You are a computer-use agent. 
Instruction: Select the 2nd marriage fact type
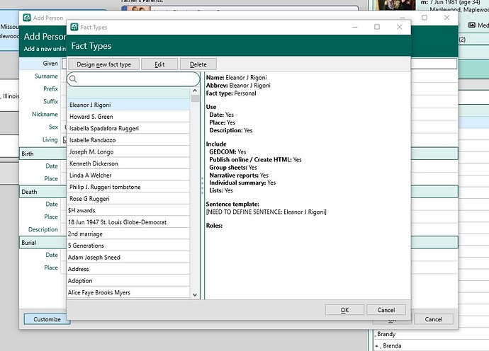pos(84,234)
